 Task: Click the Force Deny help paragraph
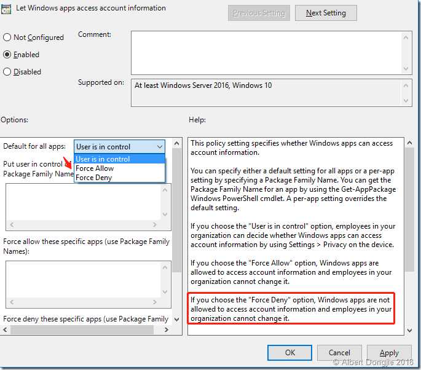point(291,309)
